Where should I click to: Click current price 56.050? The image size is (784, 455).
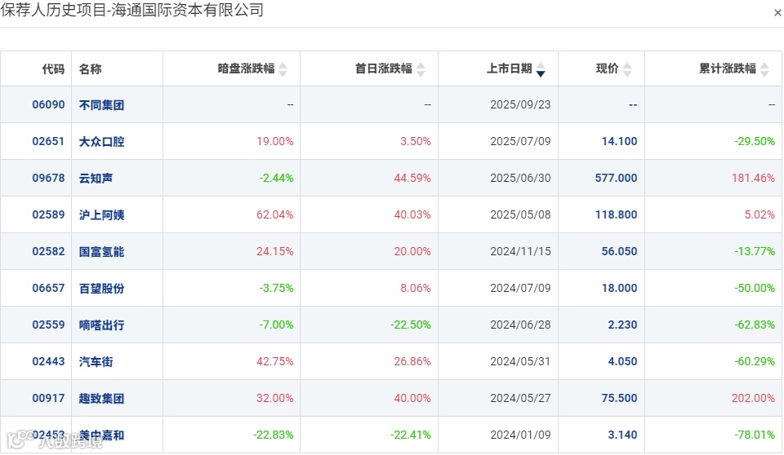click(619, 251)
